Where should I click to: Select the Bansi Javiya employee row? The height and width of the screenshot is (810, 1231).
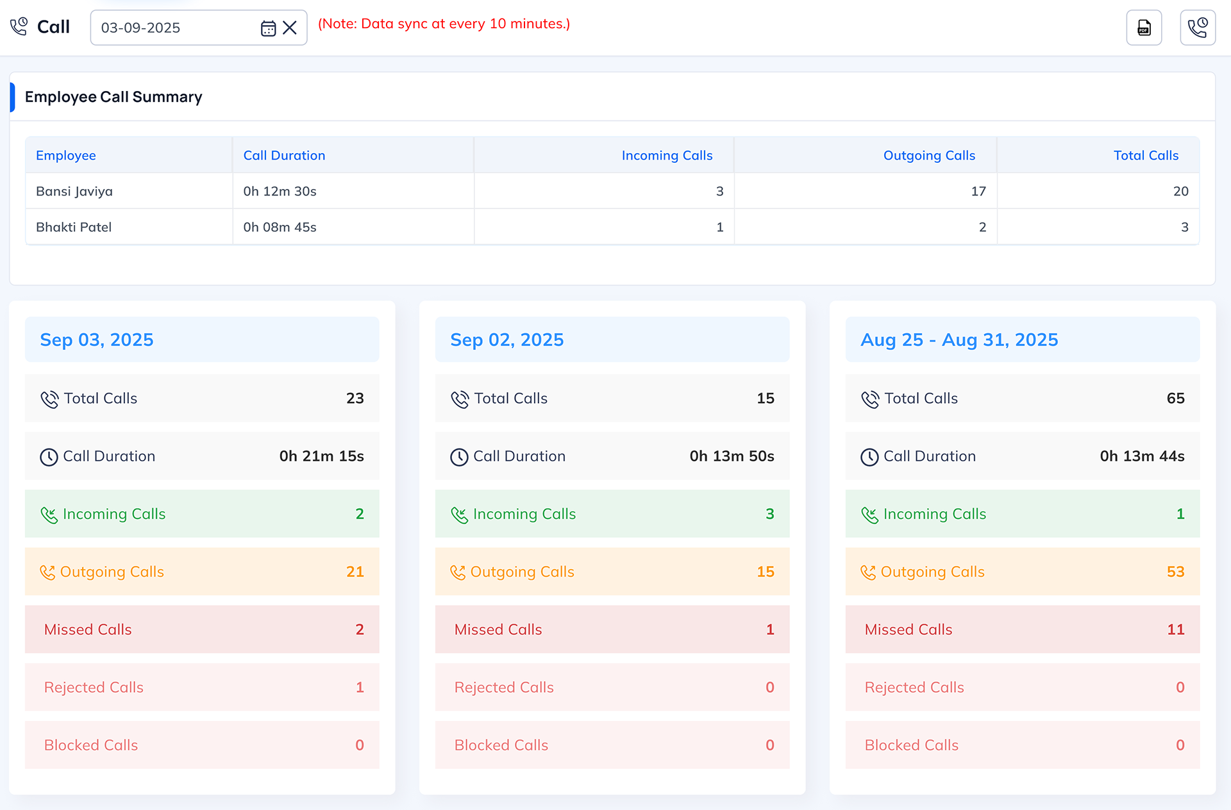74,192
